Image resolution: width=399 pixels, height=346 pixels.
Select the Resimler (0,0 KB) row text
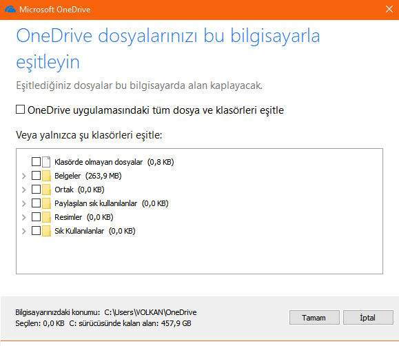pyautogui.click(x=84, y=217)
